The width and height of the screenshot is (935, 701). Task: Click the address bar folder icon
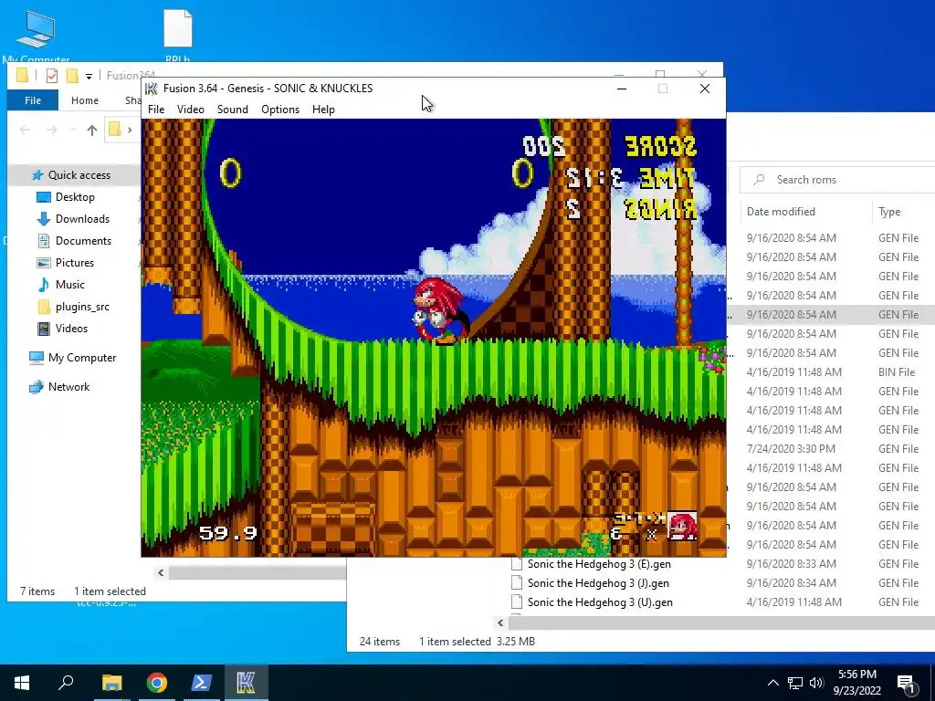[115, 130]
